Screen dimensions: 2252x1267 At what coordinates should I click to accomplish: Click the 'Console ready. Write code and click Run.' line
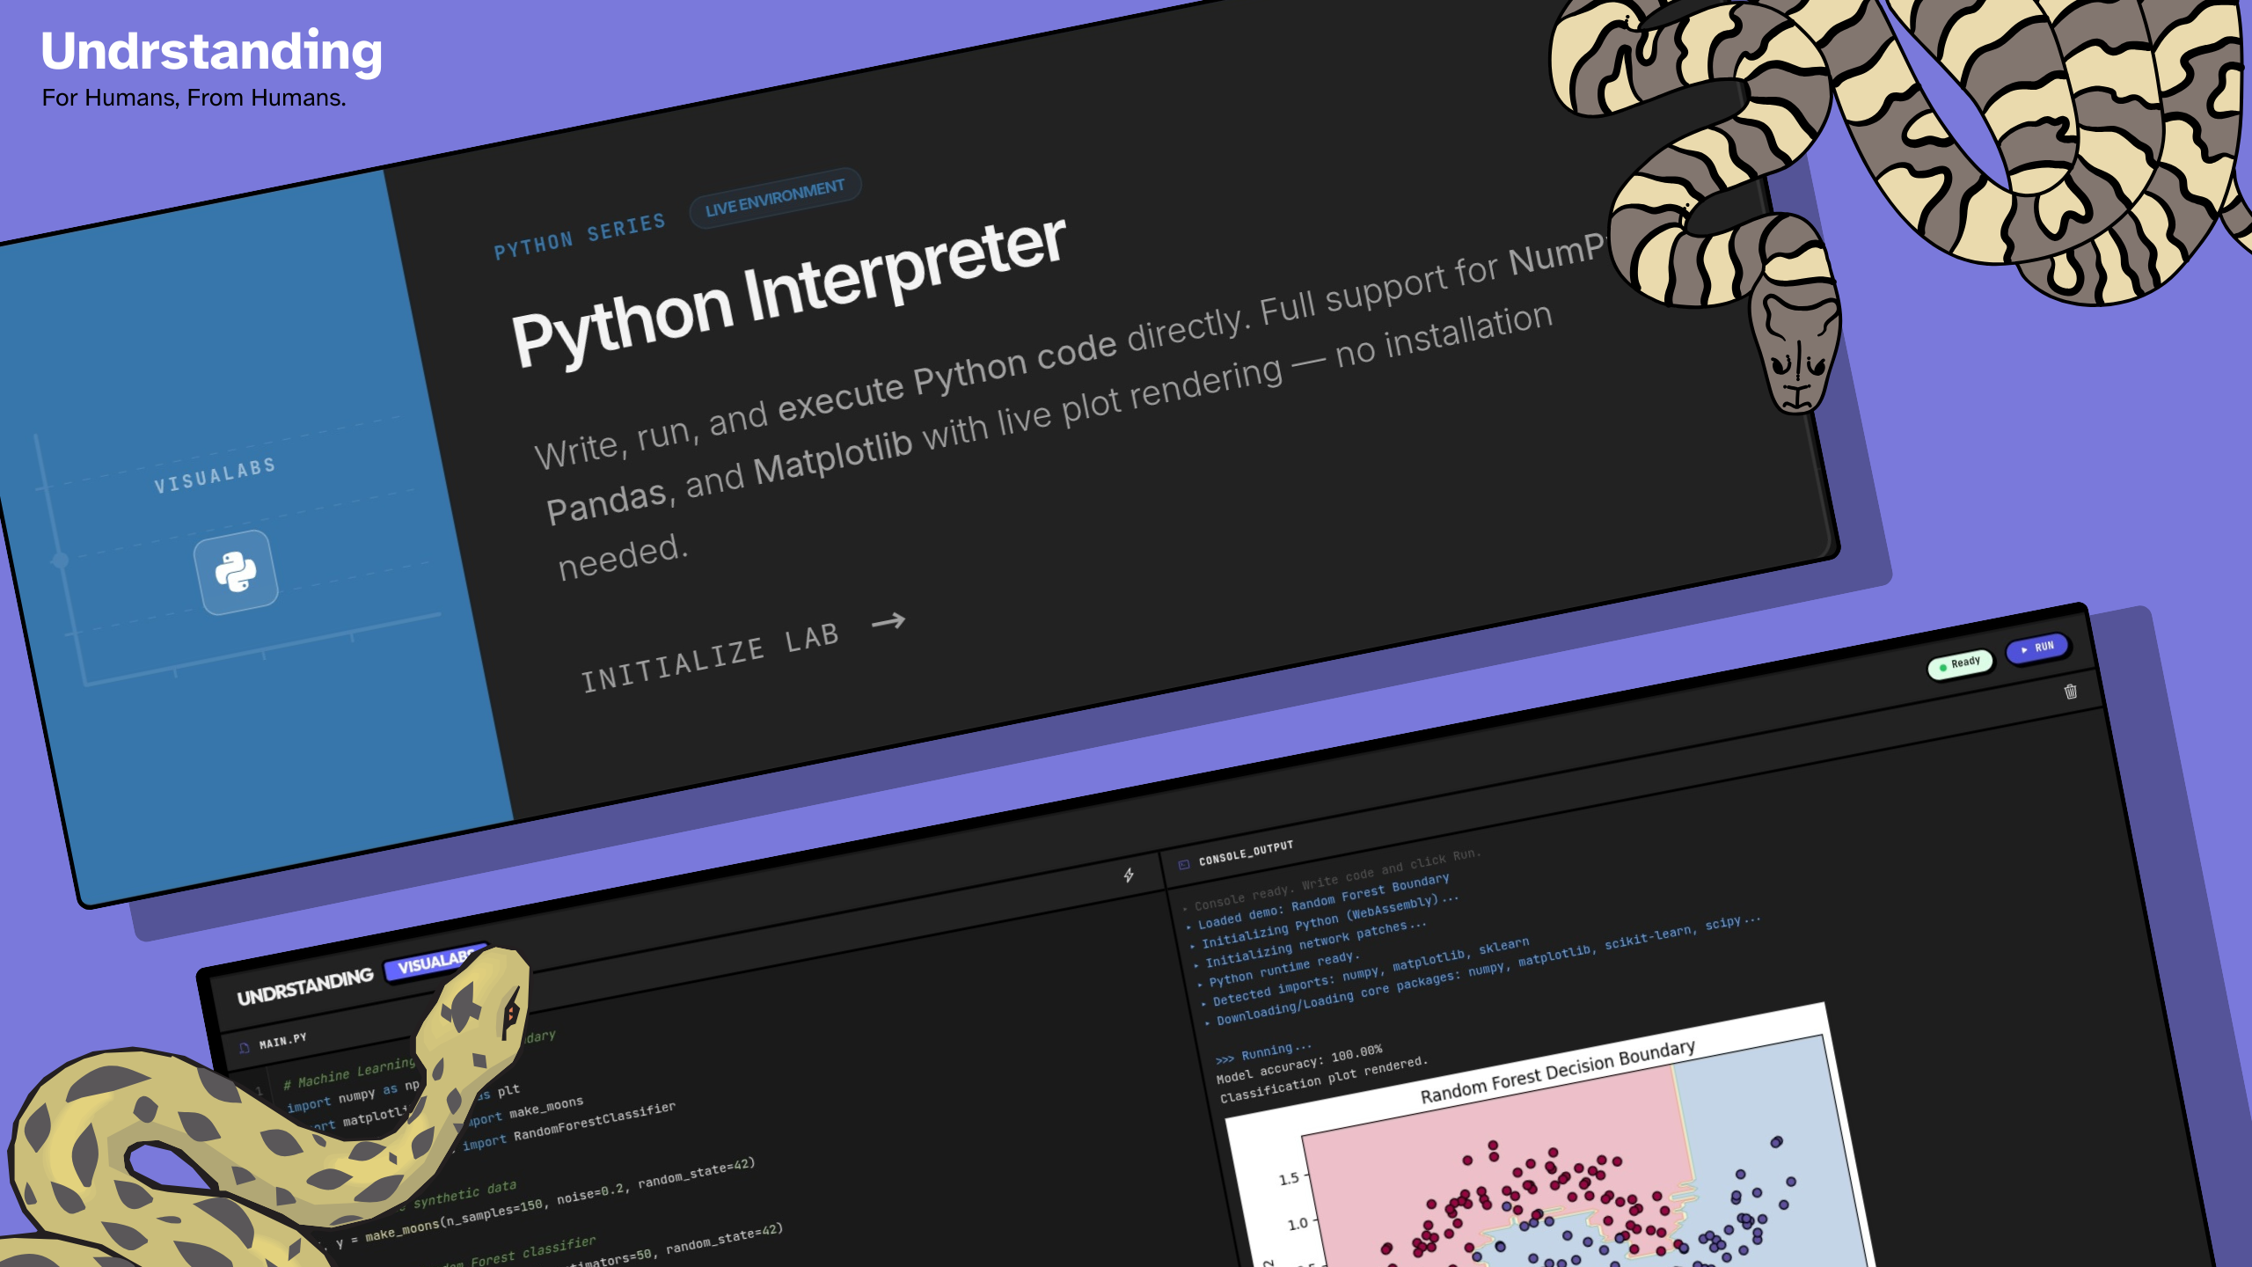(1332, 878)
